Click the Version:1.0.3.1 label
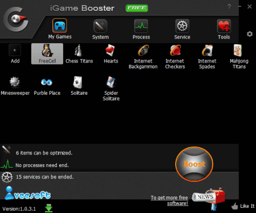This screenshot has height=213, width=256. pos(19,209)
